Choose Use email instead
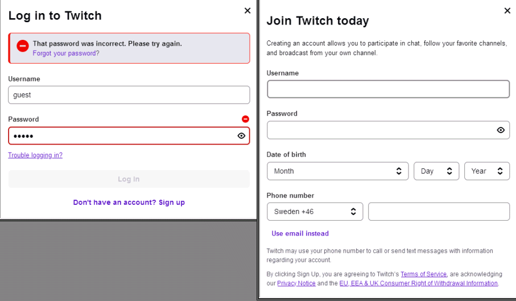The width and height of the screenshot is (516, 301). pyautogui.click(x=300, y=233)
